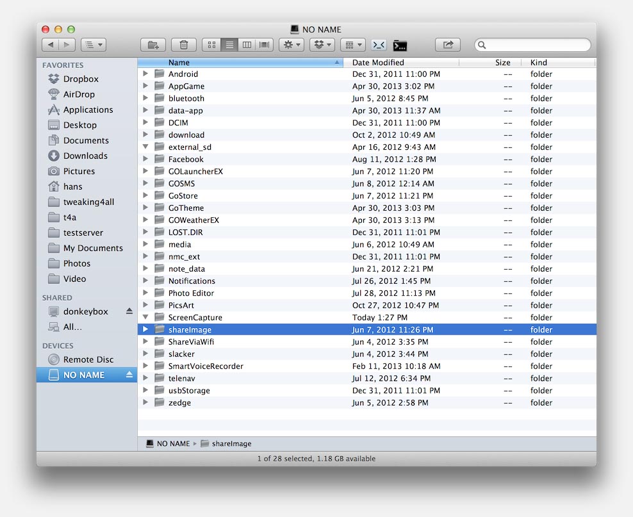This screenshot has width=633, height=517.
Task: Select Remote Disc device
Action: coord(88,359)
